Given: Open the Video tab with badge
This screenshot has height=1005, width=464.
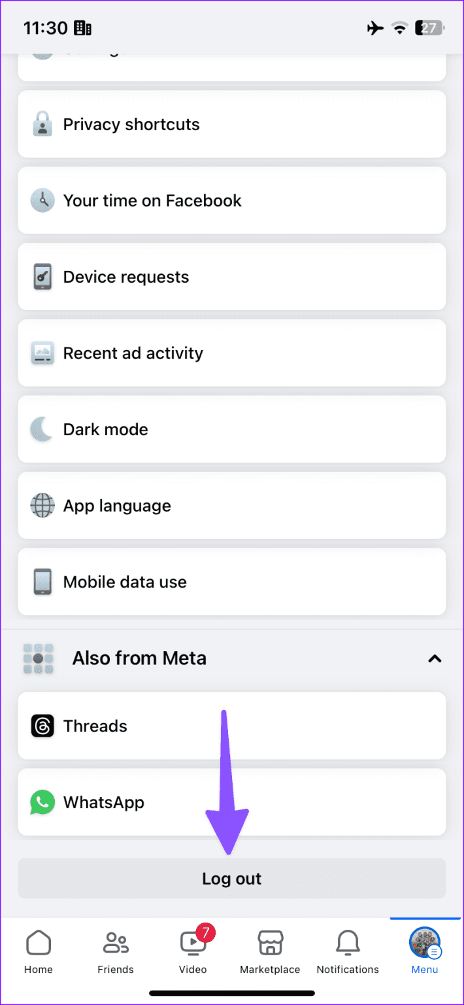Looking at the screenshot, I should point(193,952).
